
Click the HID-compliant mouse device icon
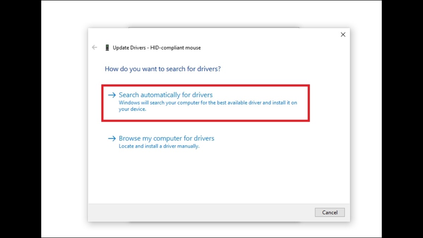(x=107, y=48)
